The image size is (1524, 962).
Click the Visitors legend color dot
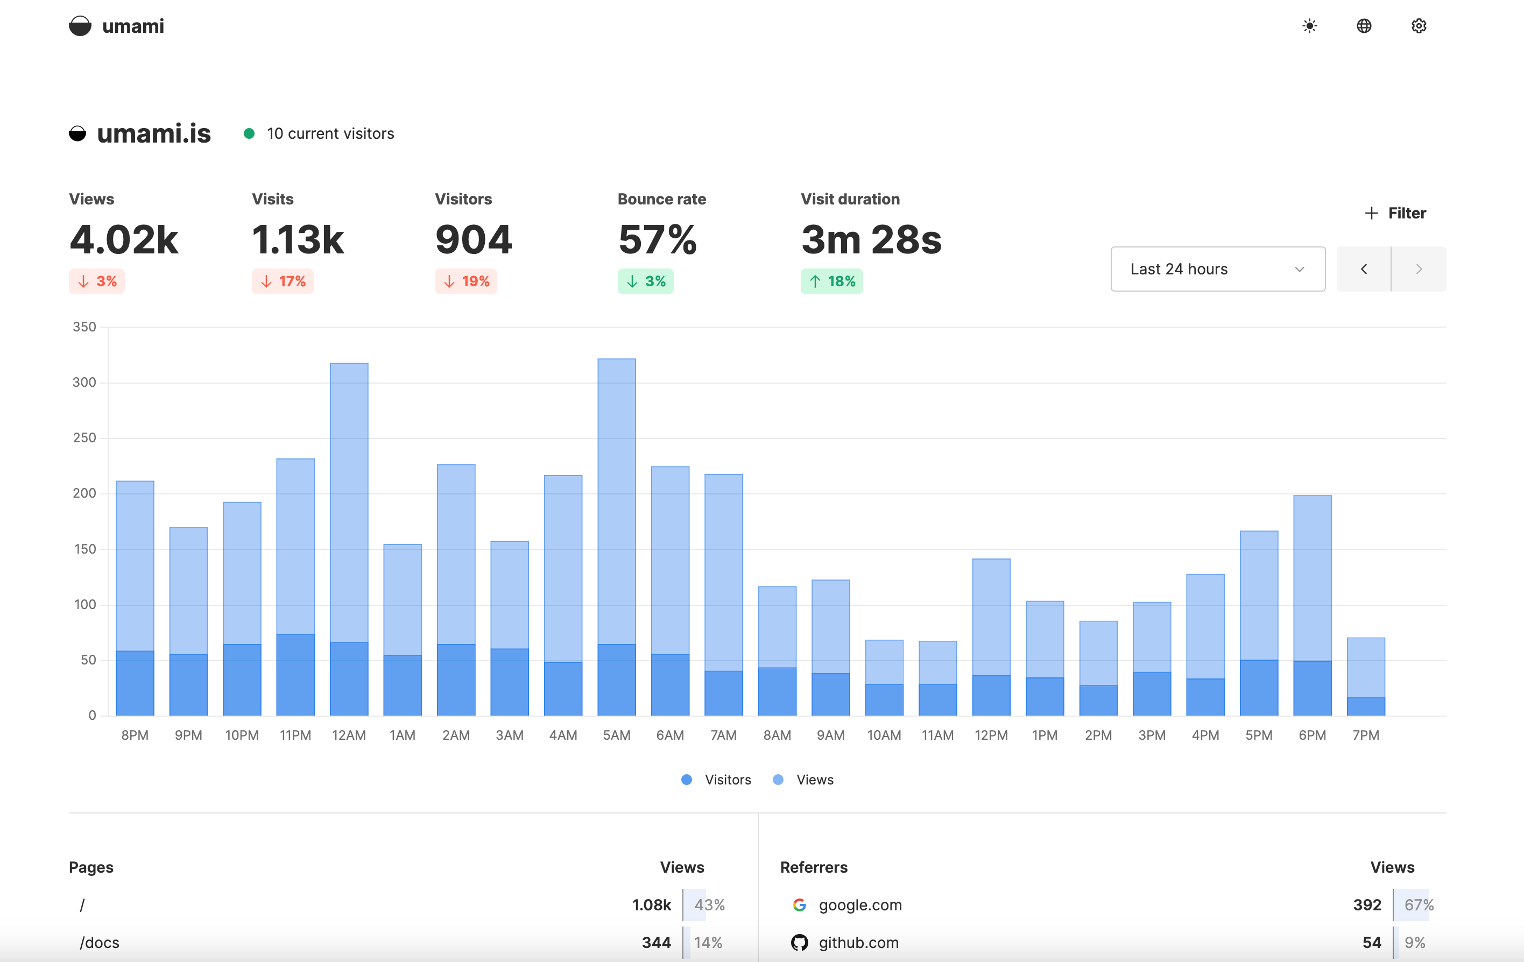pos(687,780)
